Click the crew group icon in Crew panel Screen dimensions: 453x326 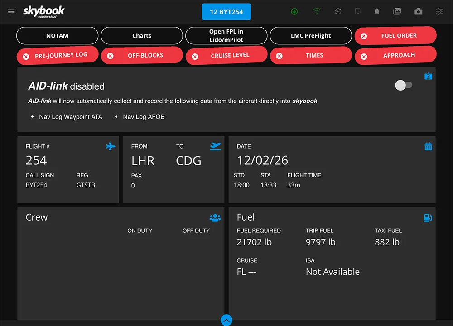coord(215,218)
